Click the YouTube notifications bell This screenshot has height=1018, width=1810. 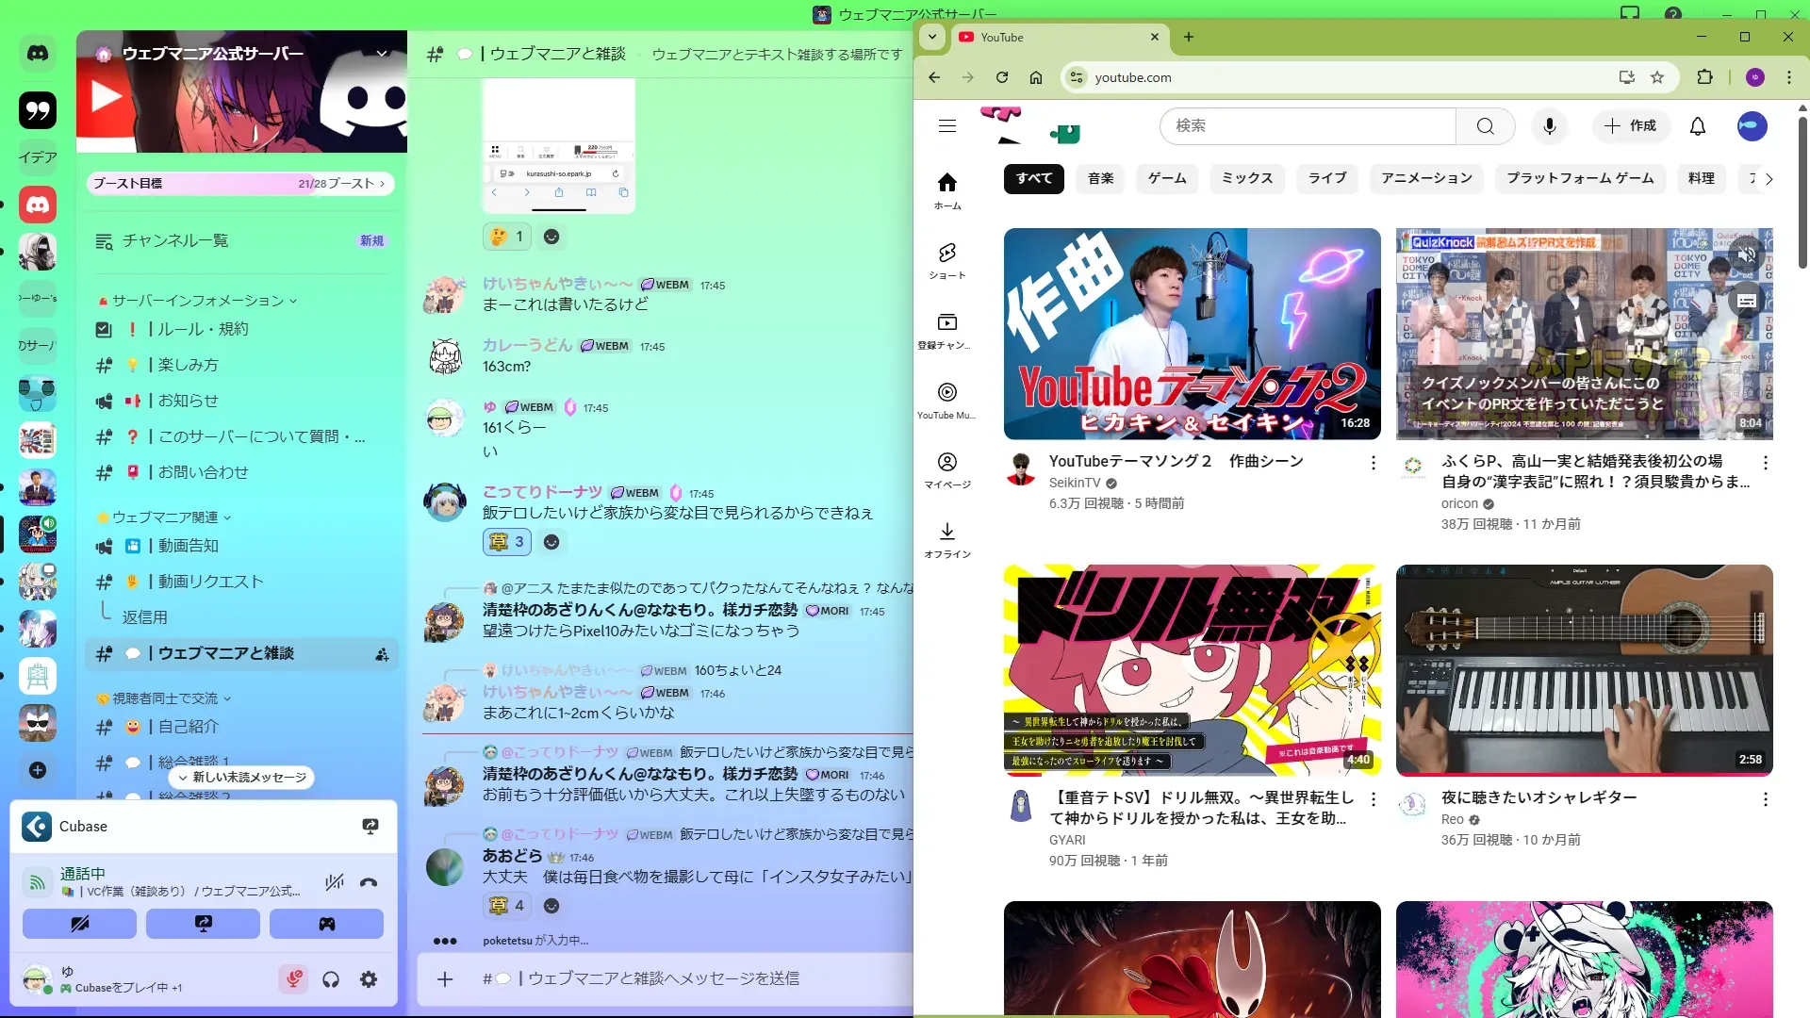(x=1697, y=126)
